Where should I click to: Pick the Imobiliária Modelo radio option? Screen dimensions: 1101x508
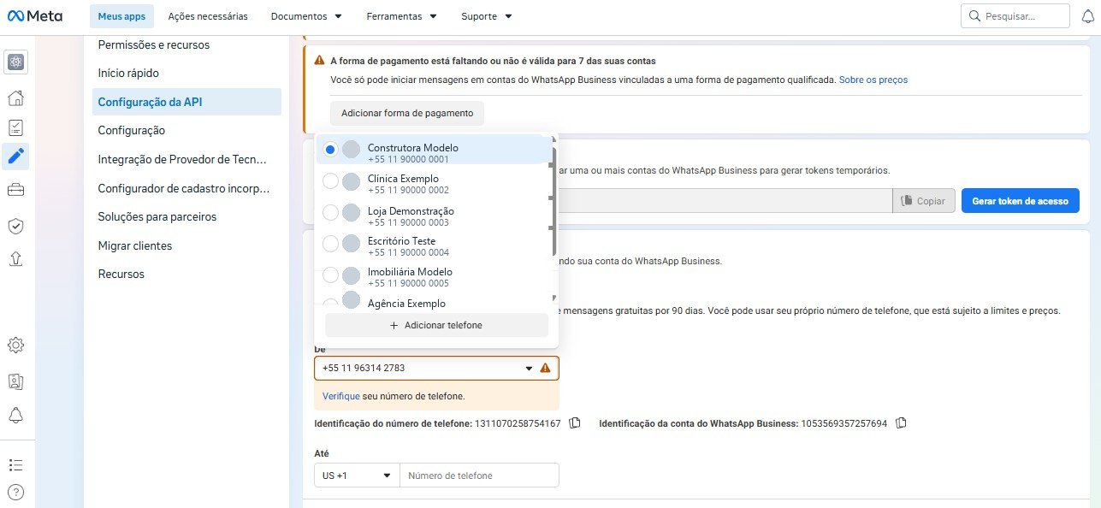(330, 276)
